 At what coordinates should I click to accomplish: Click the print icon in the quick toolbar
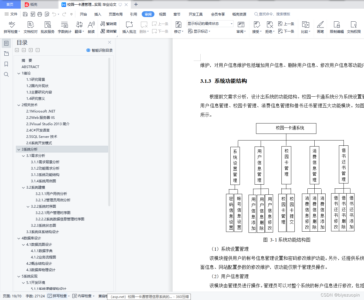[x=40, y=14]
